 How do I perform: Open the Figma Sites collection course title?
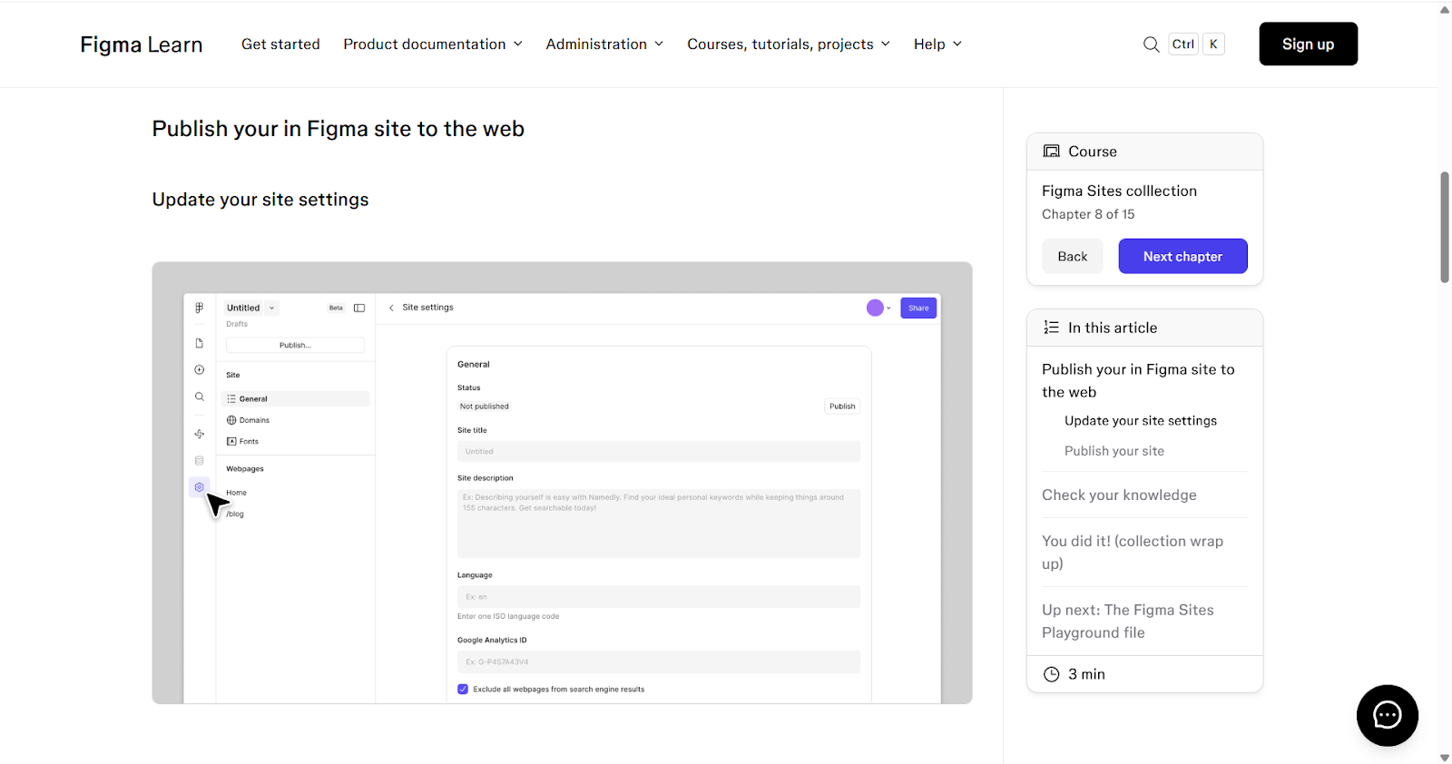point(1119,191)
